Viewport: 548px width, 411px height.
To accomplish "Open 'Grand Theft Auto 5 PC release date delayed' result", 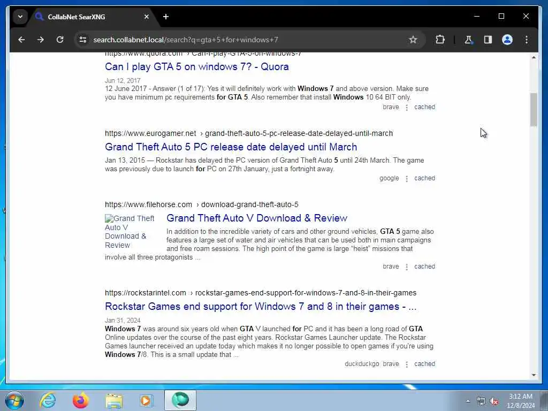I will tap(231, 147).
